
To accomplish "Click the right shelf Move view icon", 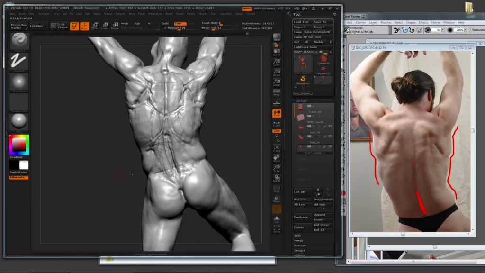I will 277,158.
